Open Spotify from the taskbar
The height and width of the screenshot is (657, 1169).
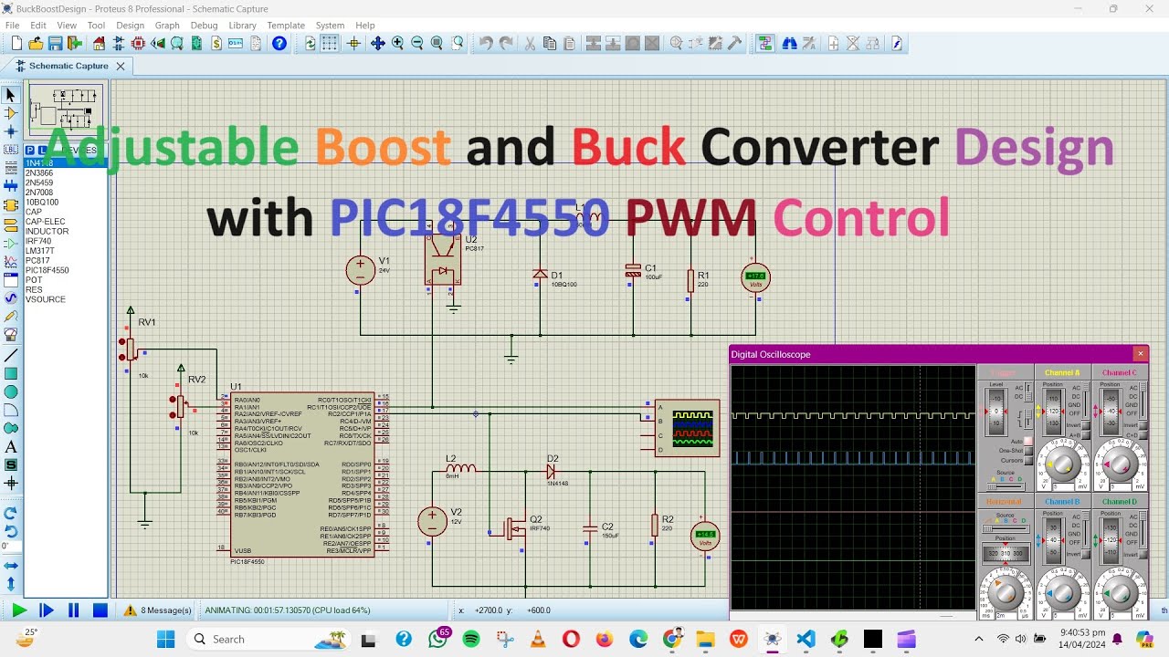click(471, 639)
